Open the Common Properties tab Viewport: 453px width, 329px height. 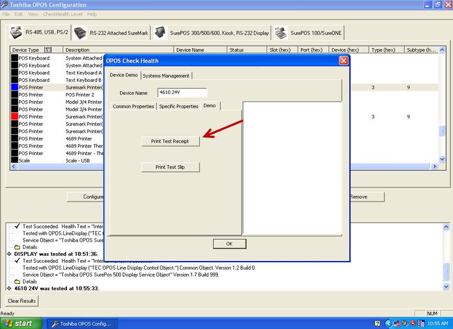point(133,106)
